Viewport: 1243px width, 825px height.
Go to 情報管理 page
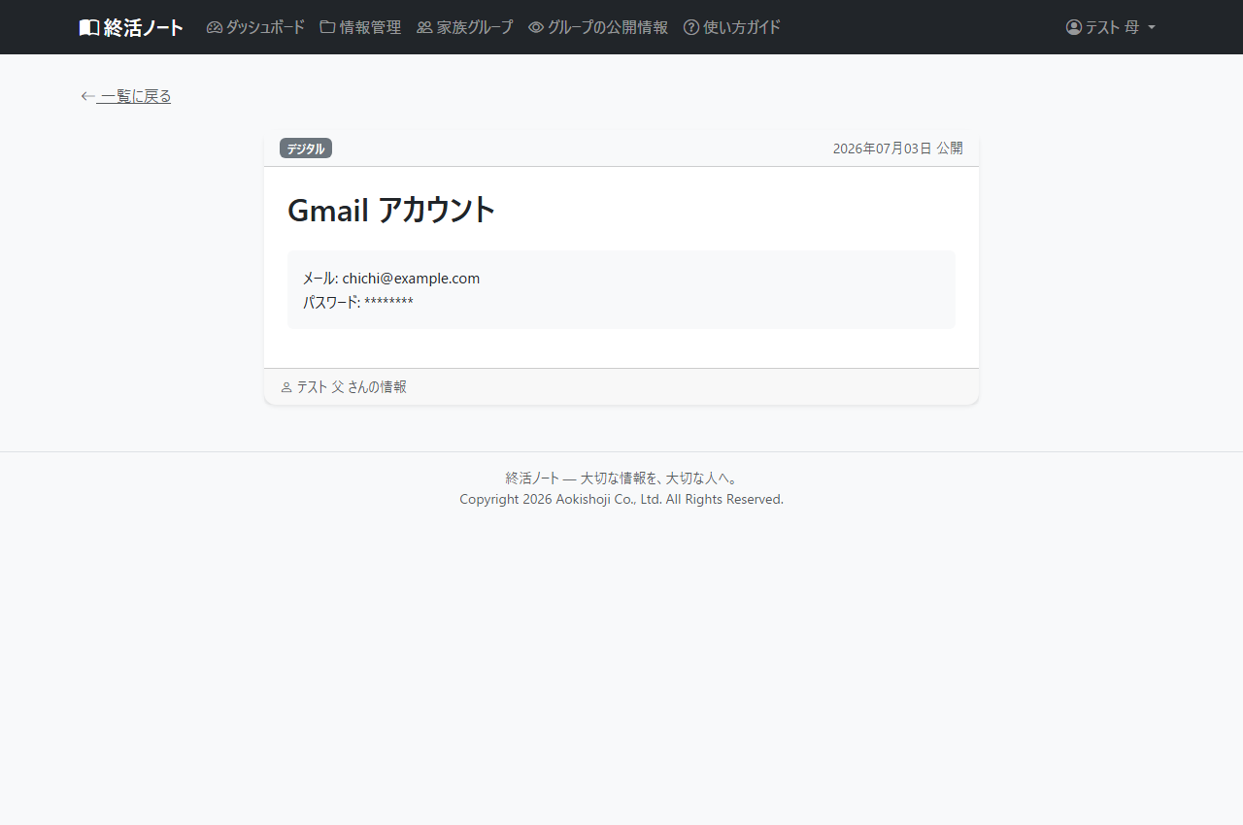(x=360, y=27)
